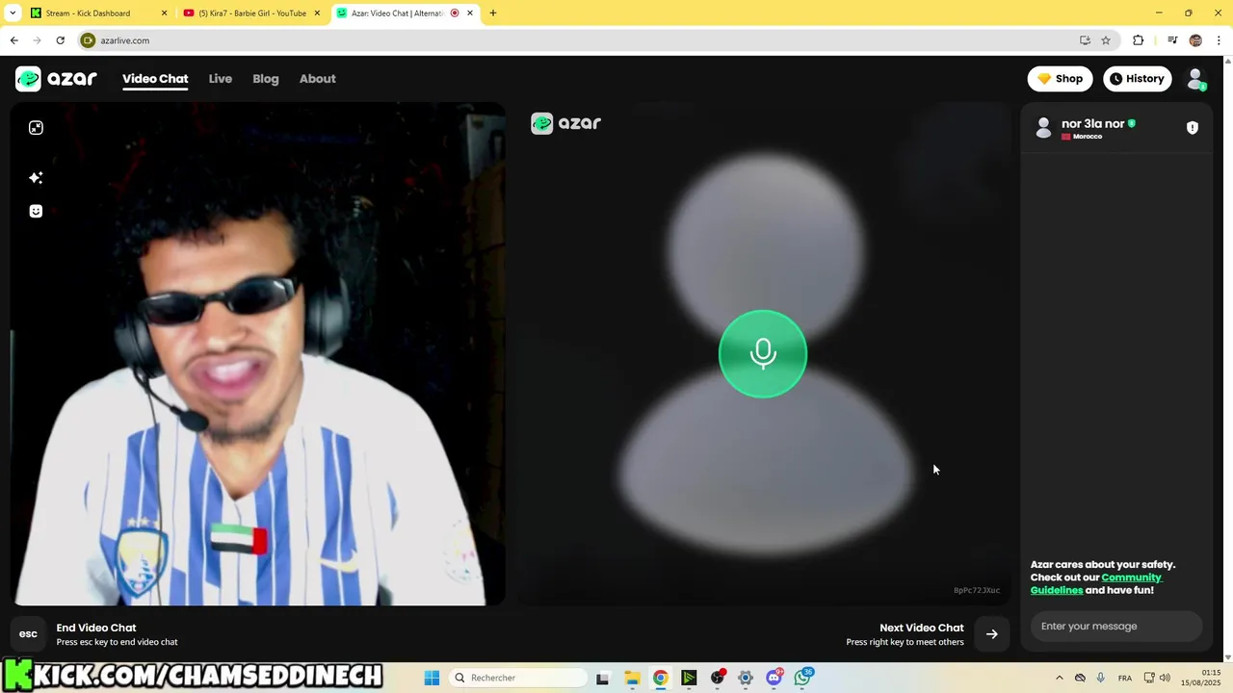
Task: Click the Rechercher taskbar search box
Action: [x=519, y=678]
